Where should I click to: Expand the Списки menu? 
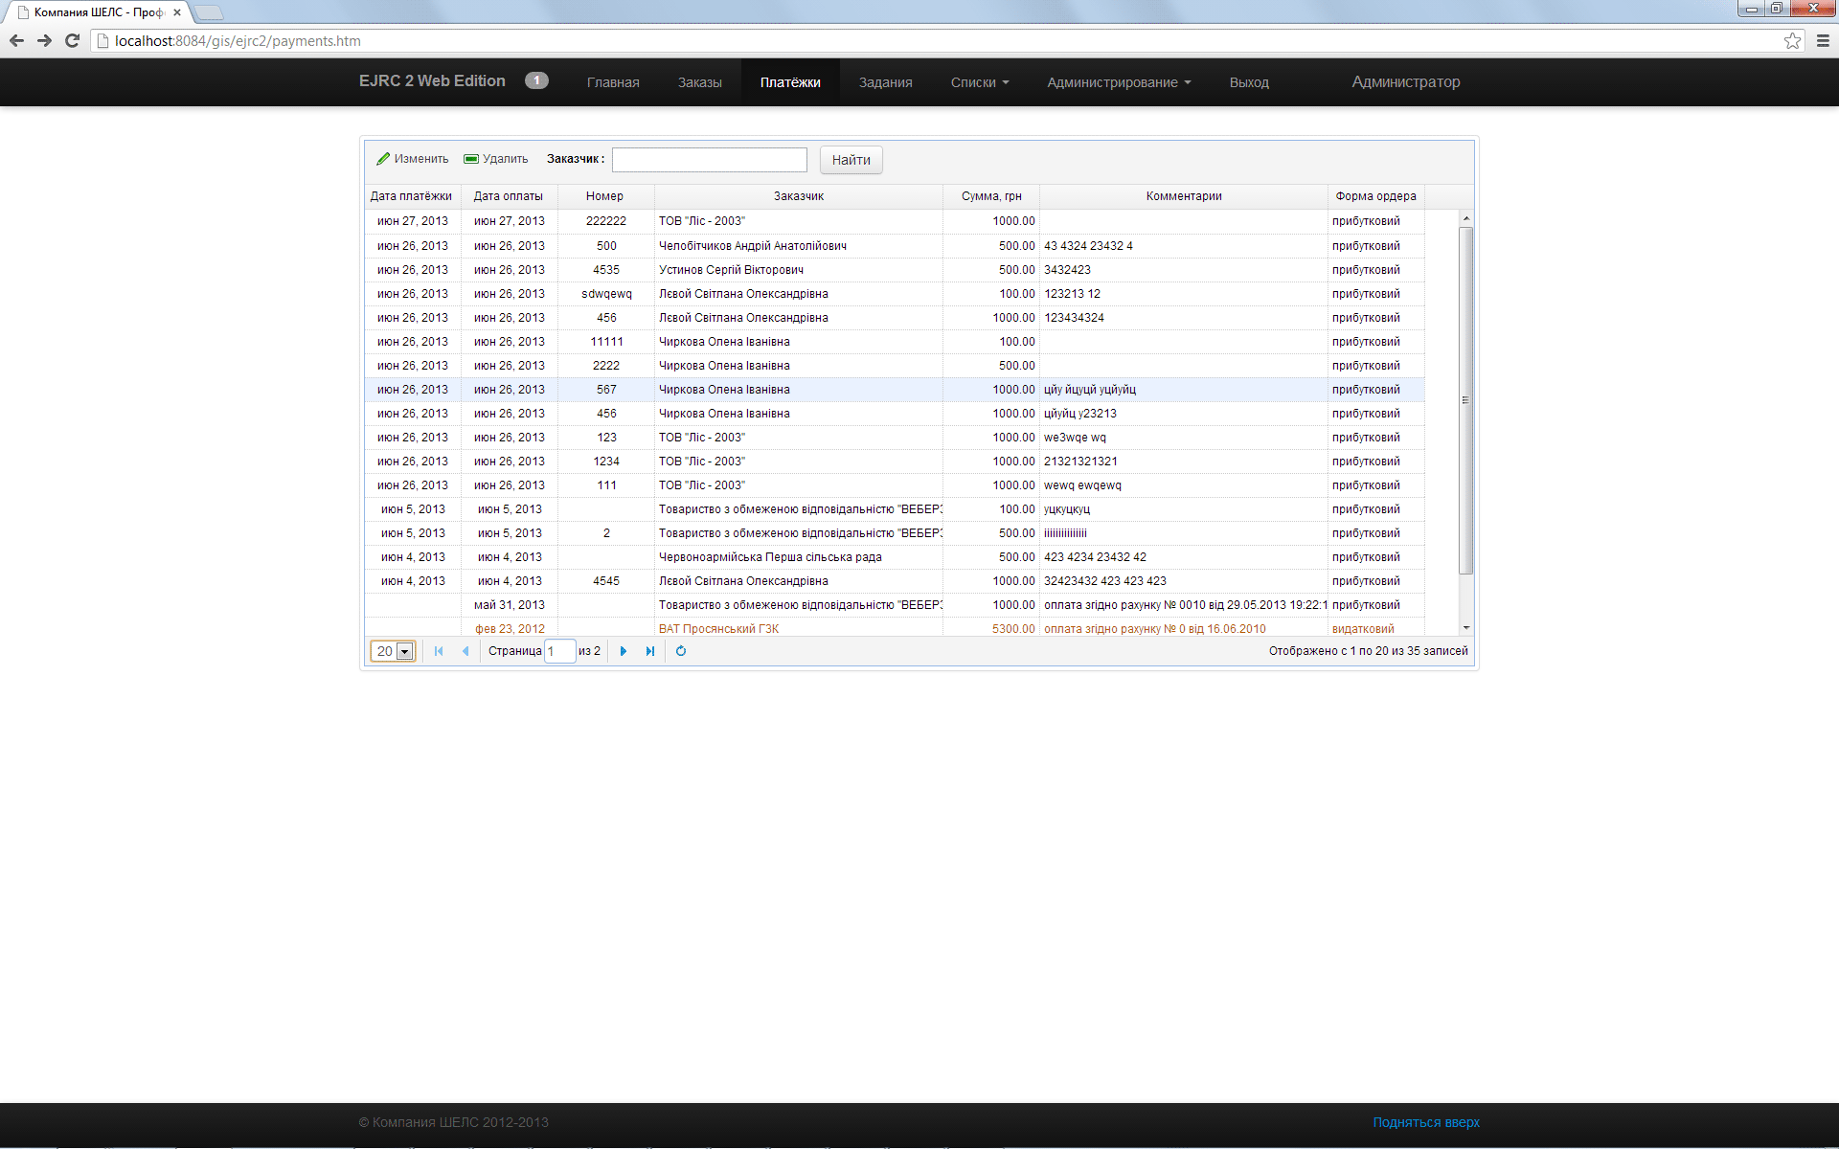click(x=979, y=82)
